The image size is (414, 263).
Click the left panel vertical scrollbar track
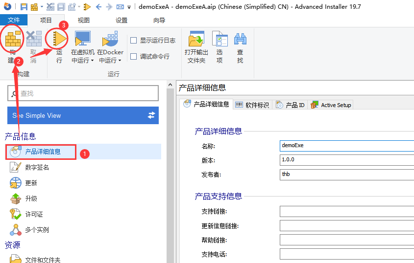pyautogui.click(x=170, y=175)
